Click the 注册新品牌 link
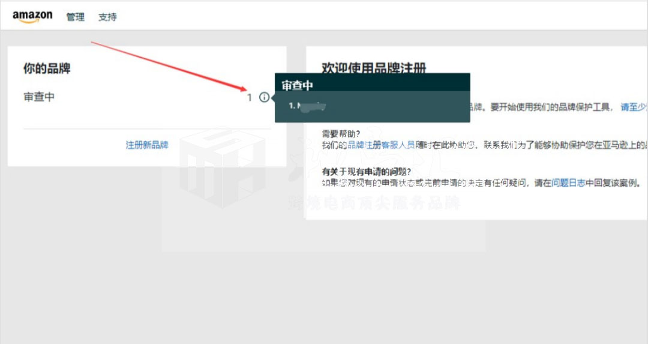648x344 pixels. 147,145
